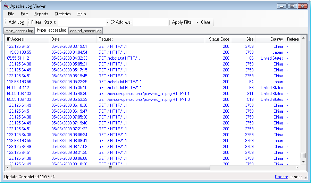
Task: Click IP 119.63.193.56
Action: (19, 82)
